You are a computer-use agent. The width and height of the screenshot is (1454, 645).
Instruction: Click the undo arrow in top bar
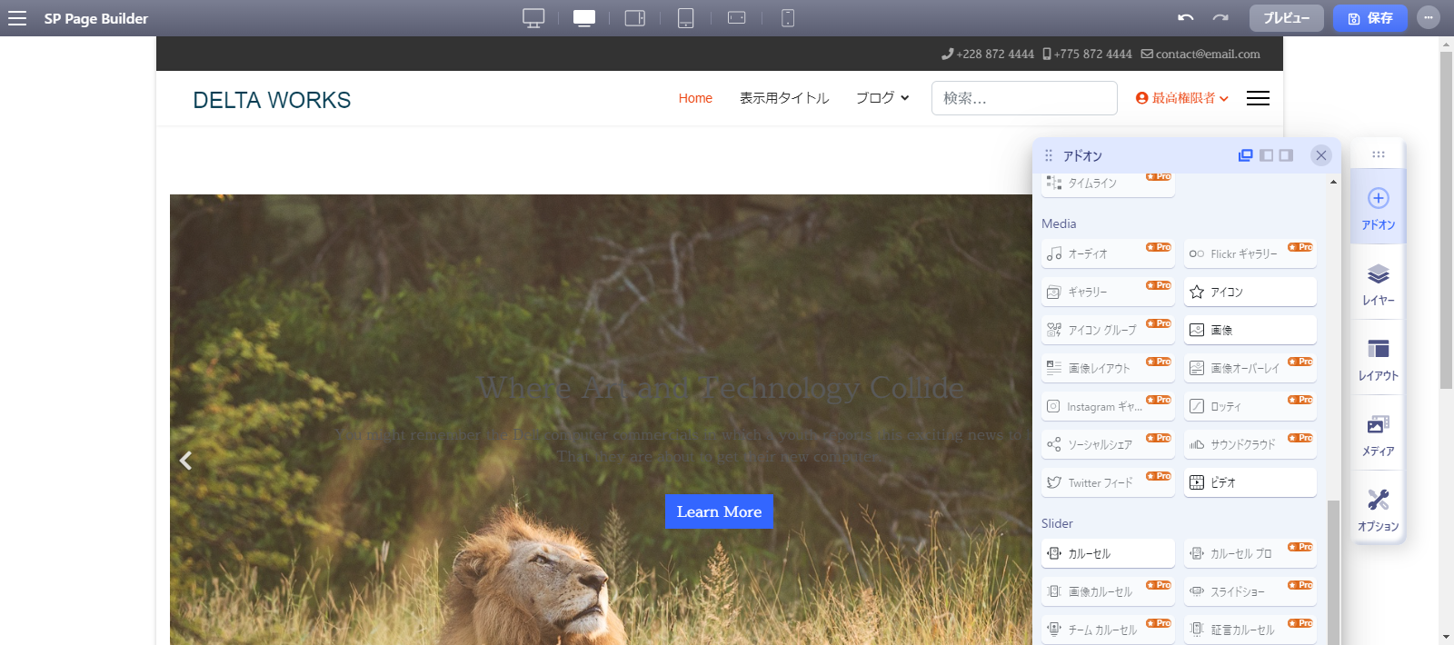tap(1185, 18)
